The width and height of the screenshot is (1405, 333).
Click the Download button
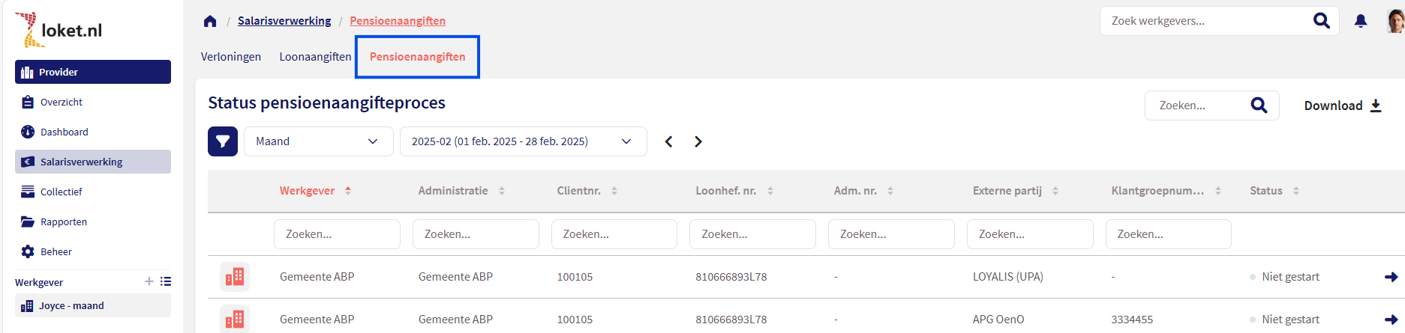click(1343, 106)
